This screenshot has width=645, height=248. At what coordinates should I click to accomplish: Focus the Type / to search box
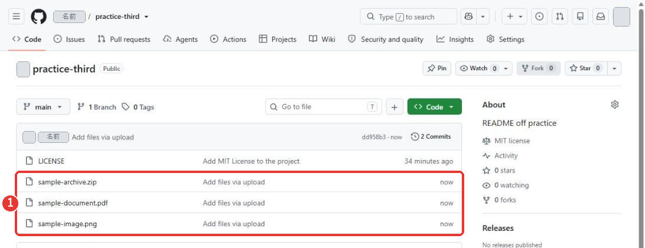pyautogui.click(x=409, y=17)
